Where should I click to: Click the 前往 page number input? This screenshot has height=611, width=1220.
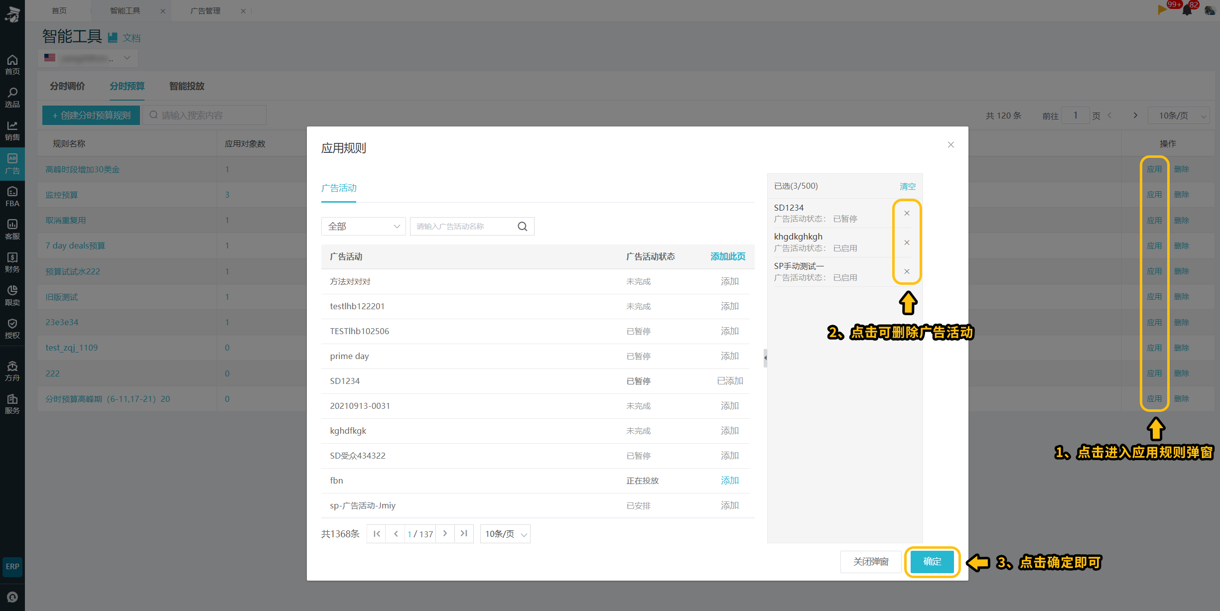1075,116
